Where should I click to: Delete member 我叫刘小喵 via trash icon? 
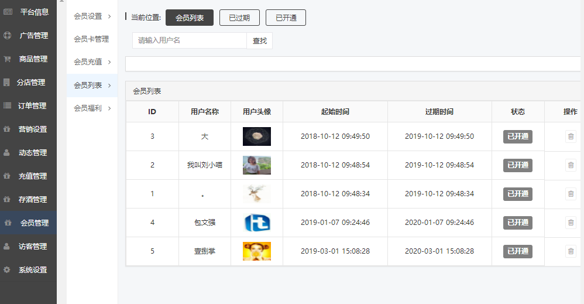point(571,165)
